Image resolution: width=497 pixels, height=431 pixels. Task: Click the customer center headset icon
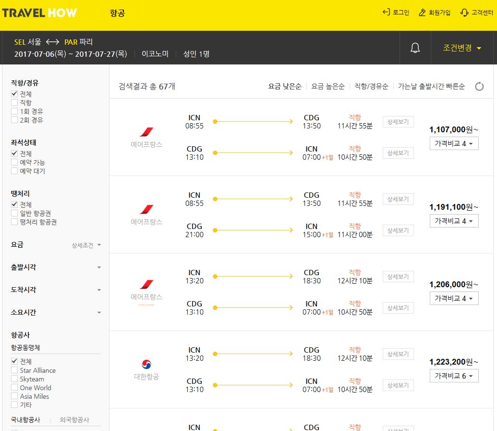pos(464,13)
